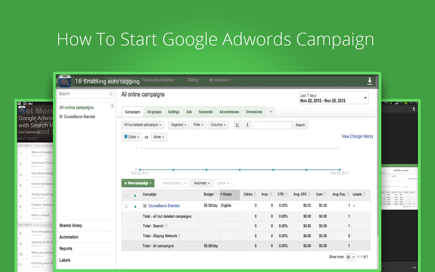Click the Search button beside filter box
Viewport: 435px width, 272px height.
click(300, 125)
